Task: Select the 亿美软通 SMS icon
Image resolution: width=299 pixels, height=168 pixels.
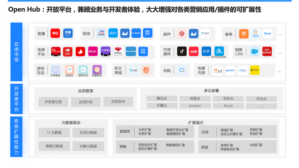Action: point(101,33)
